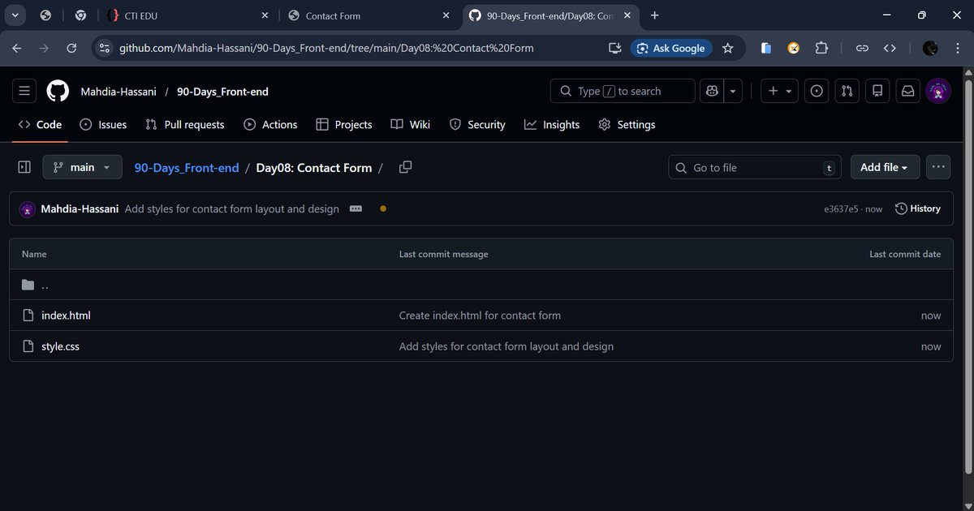The height and width of the screenshot is (511, 974).
Task: Open the latest commit message link
Action: click(x=232, y=208)
